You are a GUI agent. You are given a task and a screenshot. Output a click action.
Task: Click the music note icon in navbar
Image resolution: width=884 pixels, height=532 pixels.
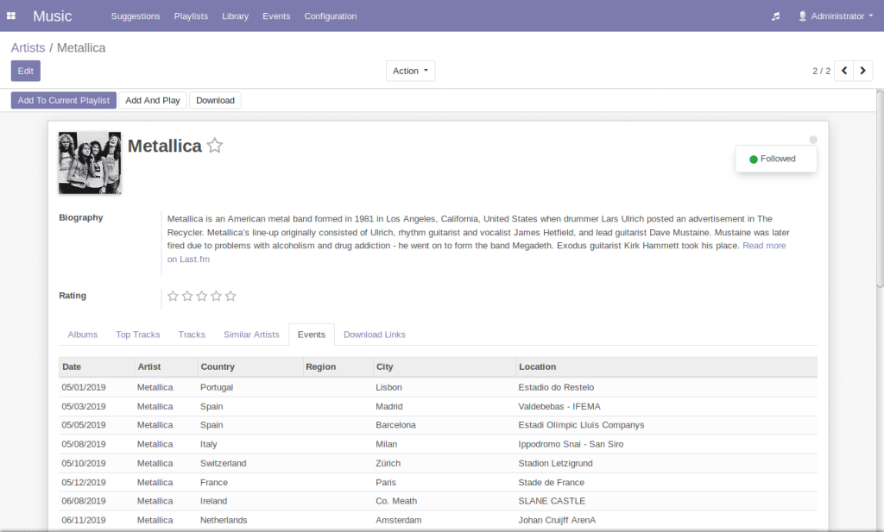tap(775, 16)
